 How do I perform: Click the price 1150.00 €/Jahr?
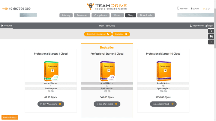click(x=163, y=97)
